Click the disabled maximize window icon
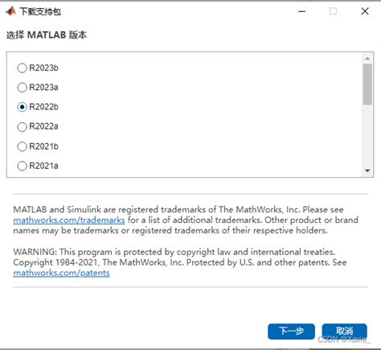 point(333,11)
